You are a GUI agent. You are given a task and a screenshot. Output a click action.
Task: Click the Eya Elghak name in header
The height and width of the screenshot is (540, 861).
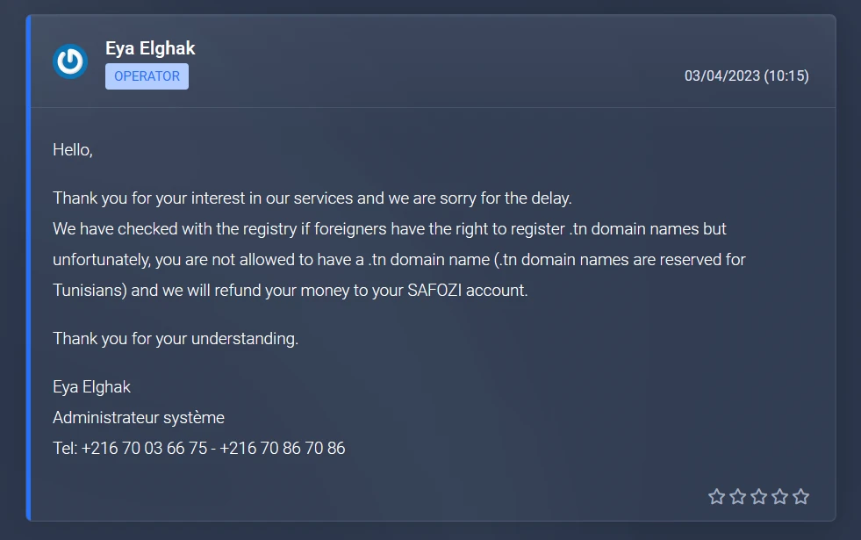point(150,48)
